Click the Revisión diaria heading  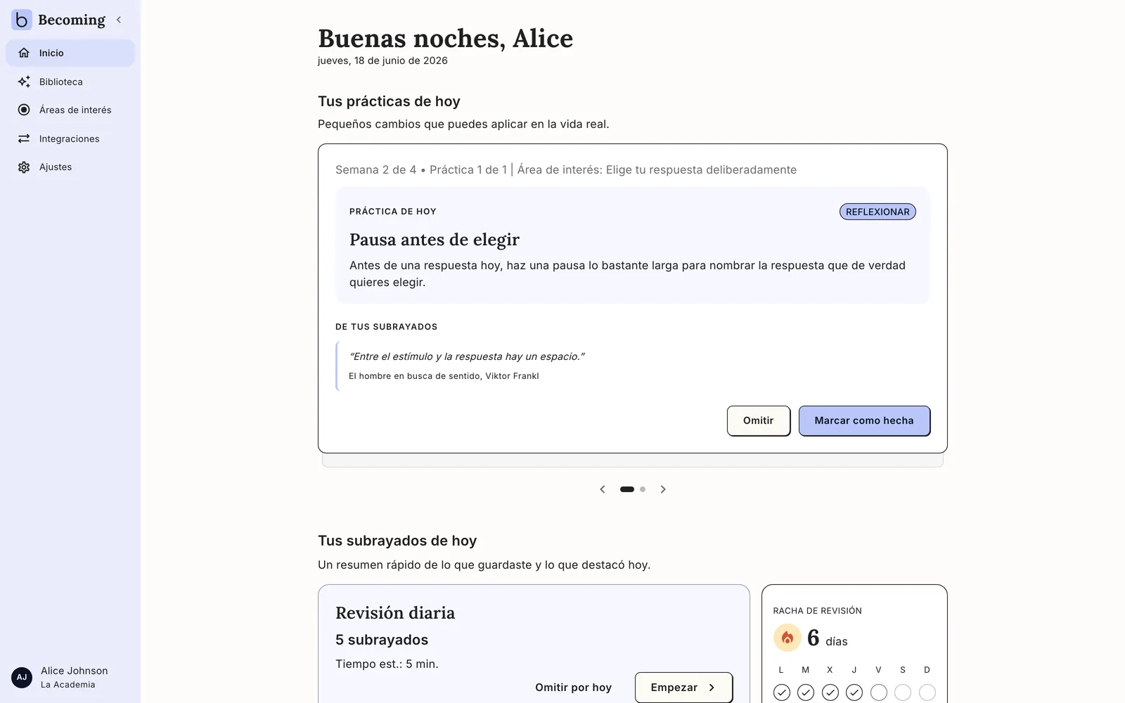pyautogui.click(x=395, y=613)
